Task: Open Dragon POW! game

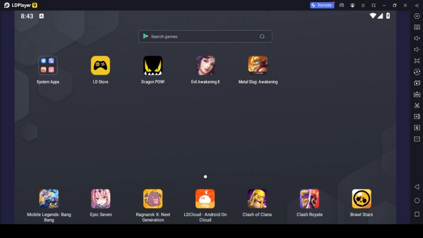Action: [x=153, y=65]
